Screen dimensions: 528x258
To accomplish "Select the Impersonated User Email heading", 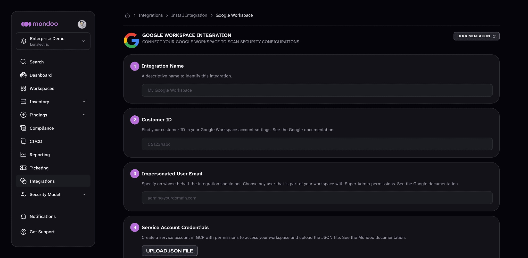I will click(x=172, y=174).
